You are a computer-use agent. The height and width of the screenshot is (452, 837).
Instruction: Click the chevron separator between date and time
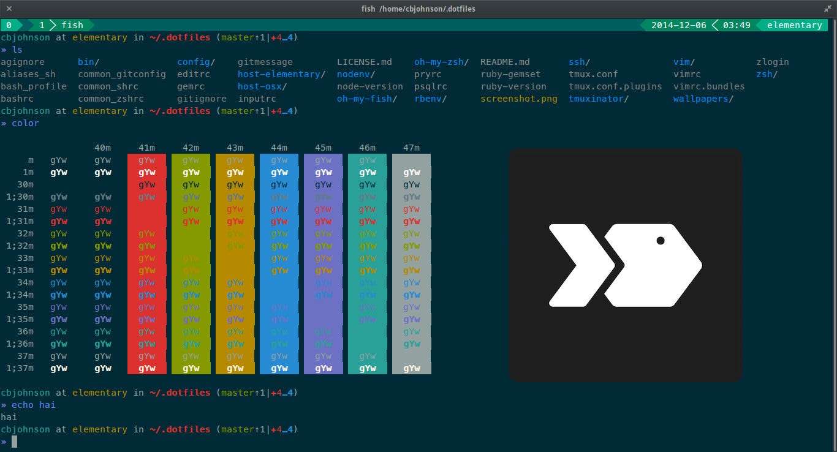(714, 25)
